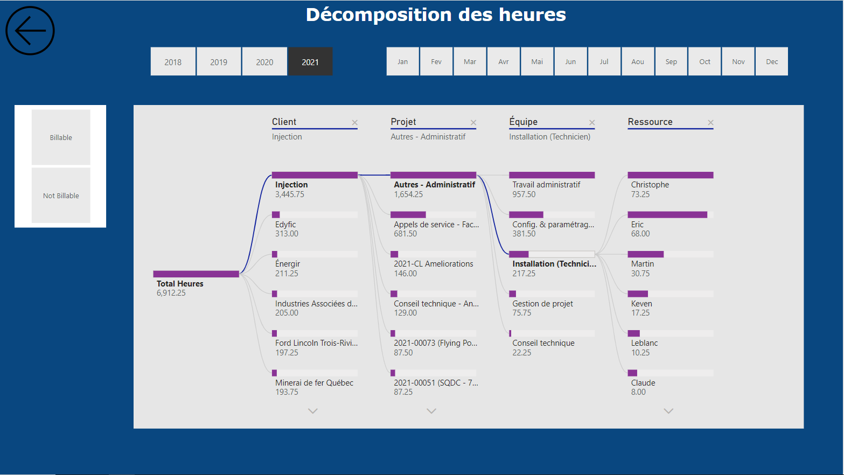Select the Edyfic client node
844x475 pixels.
pos(315,215)
